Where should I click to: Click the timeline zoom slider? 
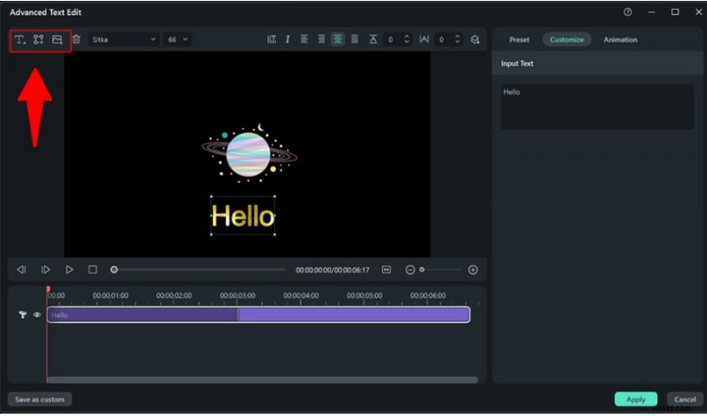(x=441, y=269)
